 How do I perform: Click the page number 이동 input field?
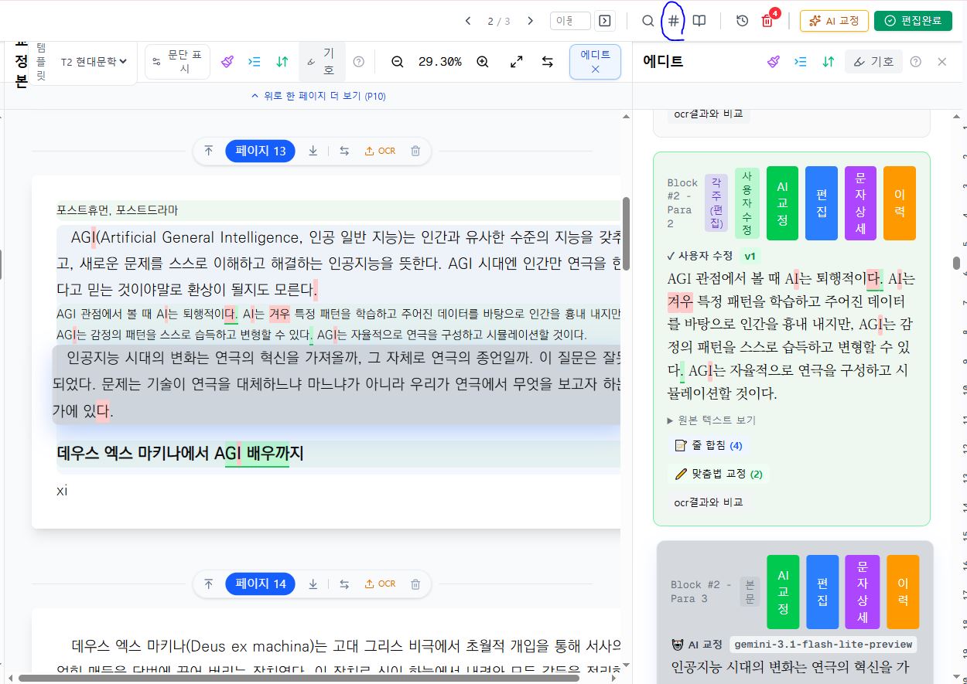[570, 21]
